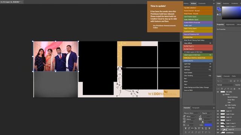Click the top-center transform handle on the photo
The image size is (241, 135).
(x=55, y=41)
